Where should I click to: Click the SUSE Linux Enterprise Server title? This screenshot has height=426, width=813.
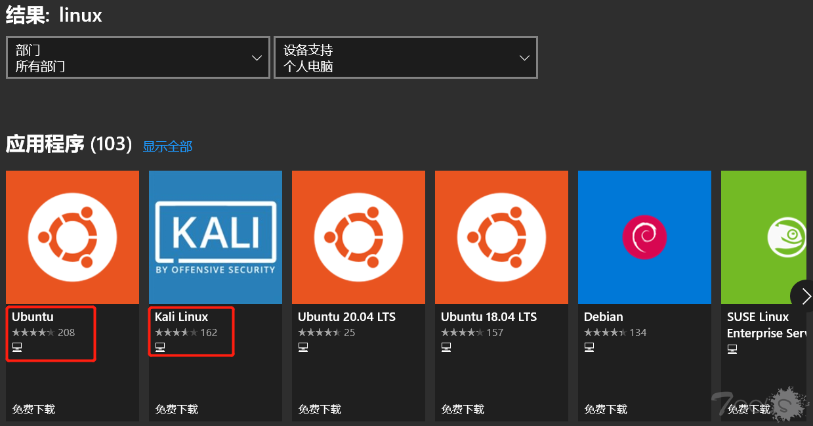point(766,325)
